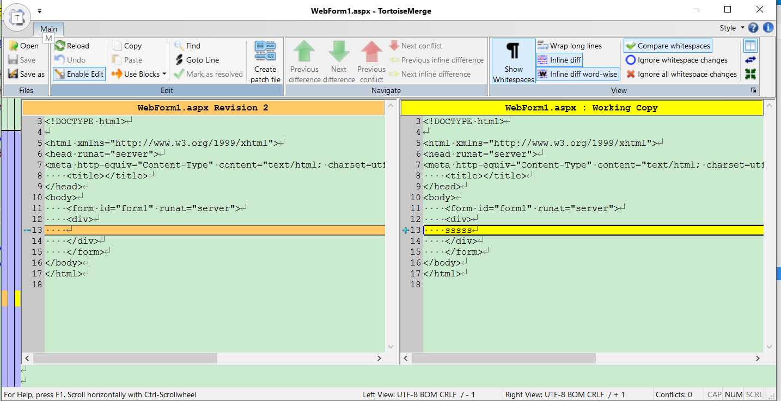Open the Style dropdown
The height and width of the screenshot is (401, 781).
coord(731,28)
